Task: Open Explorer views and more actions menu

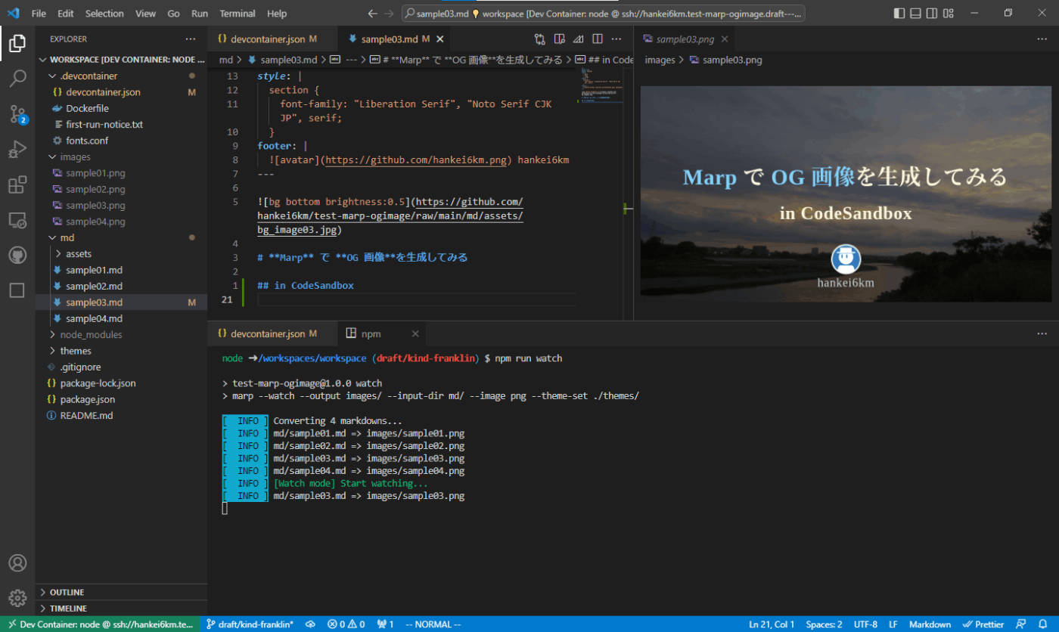Action: coord(191,39)
